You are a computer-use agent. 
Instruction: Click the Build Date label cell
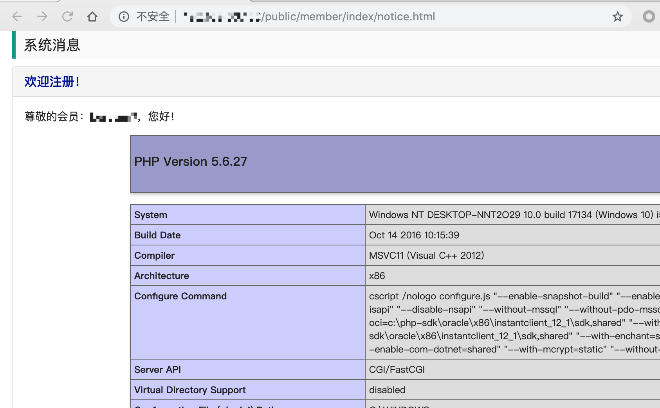[x=248, y=235]
